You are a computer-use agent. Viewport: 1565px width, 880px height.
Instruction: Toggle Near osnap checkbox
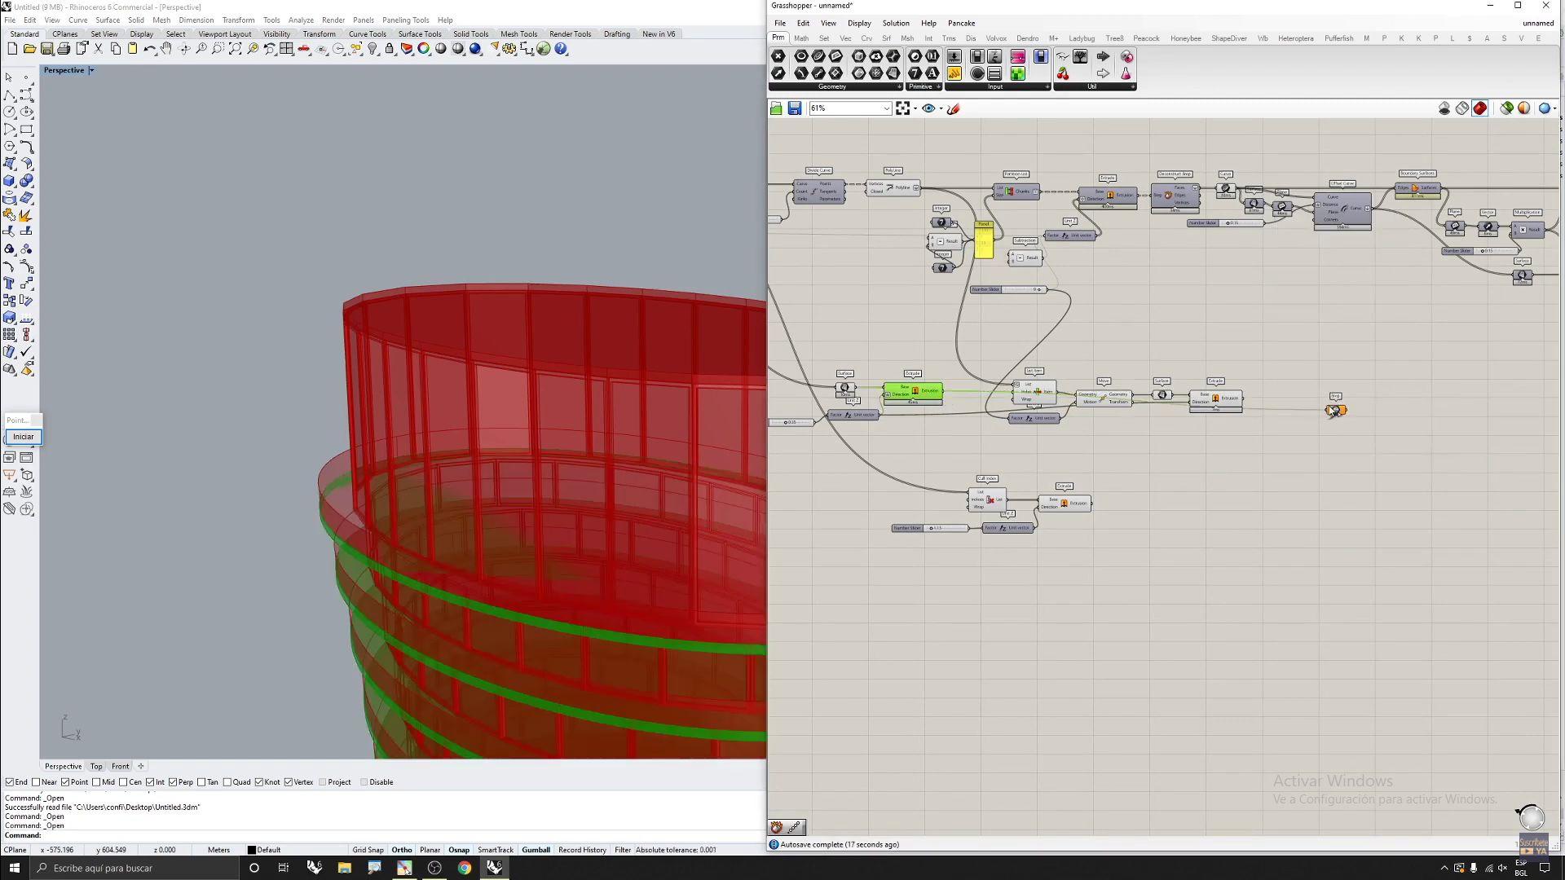click(x=36, y=782)
